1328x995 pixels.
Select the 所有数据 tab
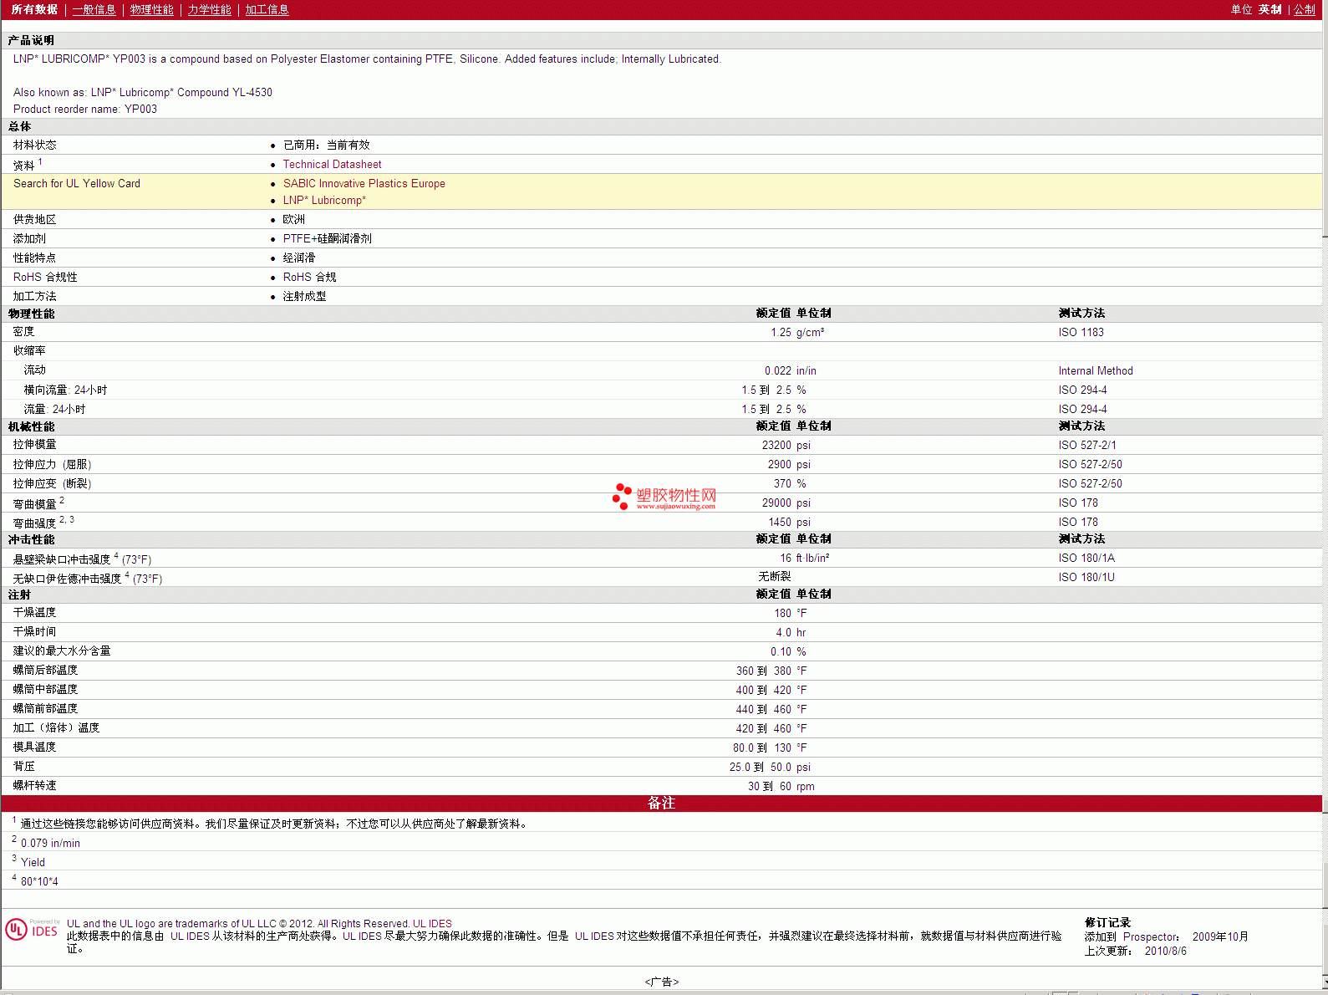34,10
